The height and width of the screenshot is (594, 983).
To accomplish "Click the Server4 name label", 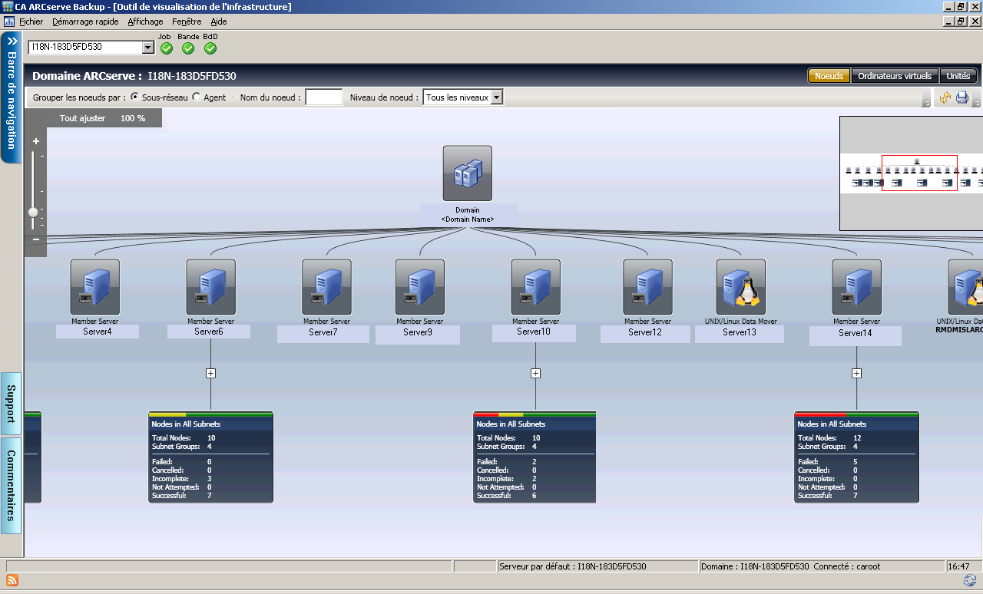I will 98,332.
